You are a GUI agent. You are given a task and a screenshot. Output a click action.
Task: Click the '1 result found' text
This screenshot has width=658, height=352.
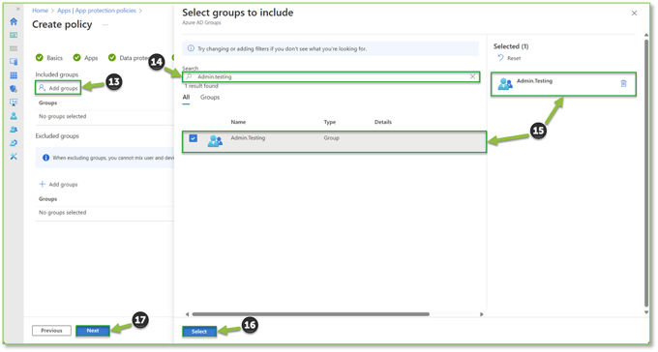(201, 86)
